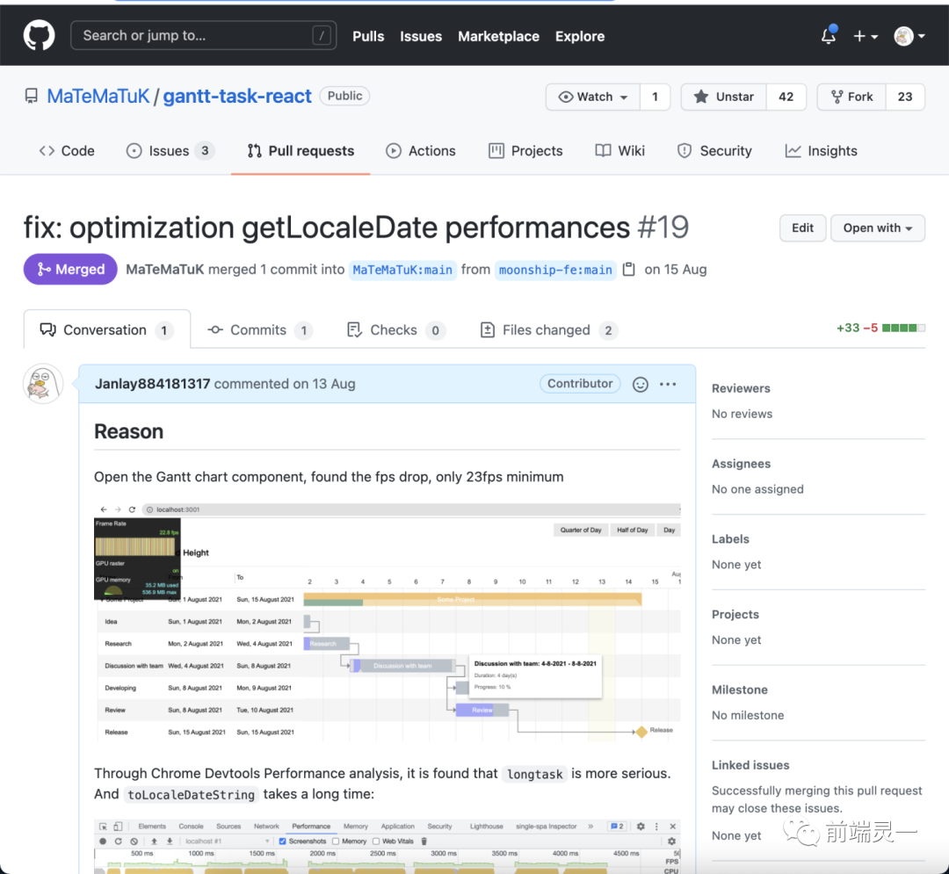
Task: Open Pulls in top navigation
Action: coord(368,36)
